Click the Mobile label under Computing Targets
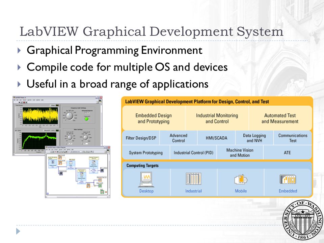Screen dimensions: 324x243 click(241, 191)
